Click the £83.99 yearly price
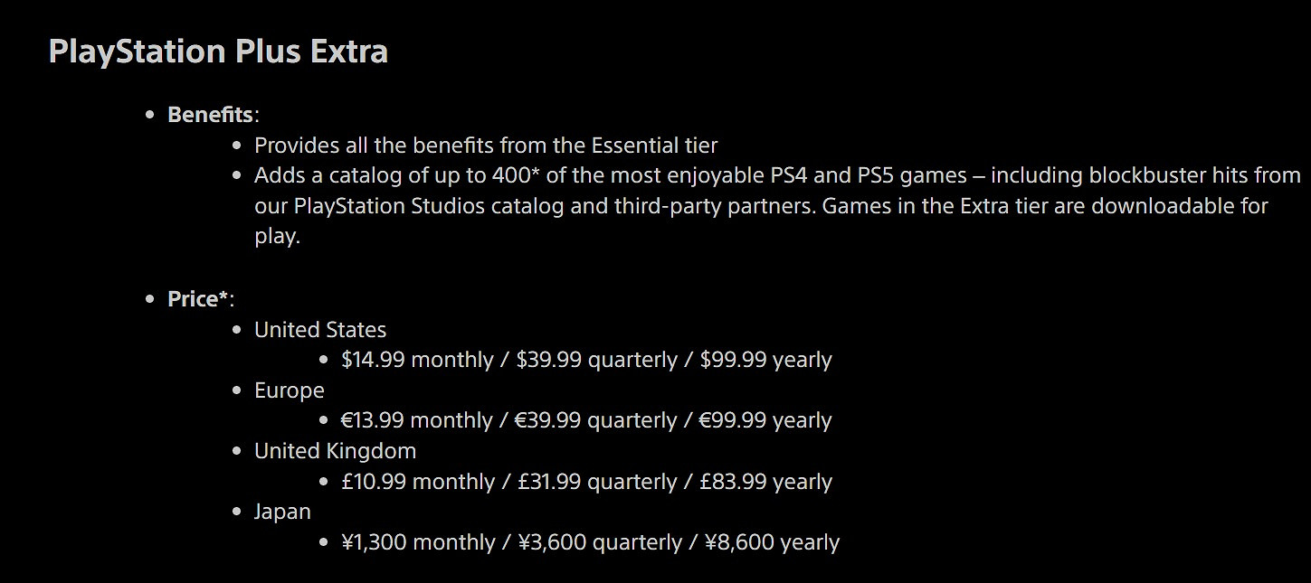 pyautogui.click(x=766, y=482)
